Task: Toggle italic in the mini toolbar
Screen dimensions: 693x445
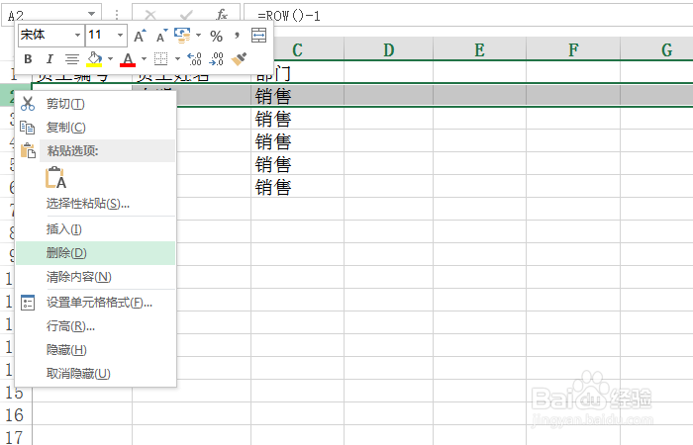Action: click(x=49, y=58)
